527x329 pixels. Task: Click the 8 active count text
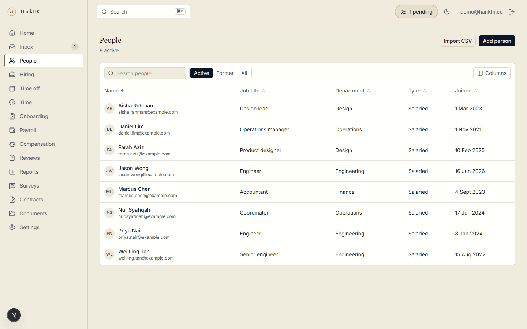(109, 50)
